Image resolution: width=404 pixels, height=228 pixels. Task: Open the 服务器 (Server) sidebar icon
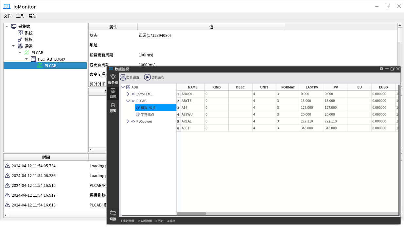coord(113,79)
